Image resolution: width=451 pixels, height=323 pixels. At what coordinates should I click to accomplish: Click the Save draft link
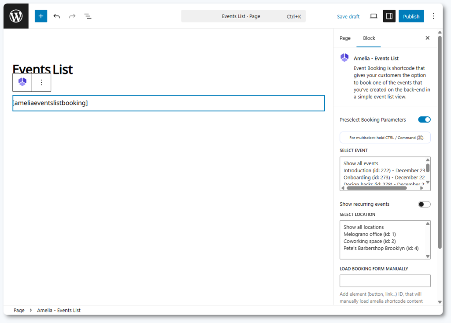[x=348, y=16]
